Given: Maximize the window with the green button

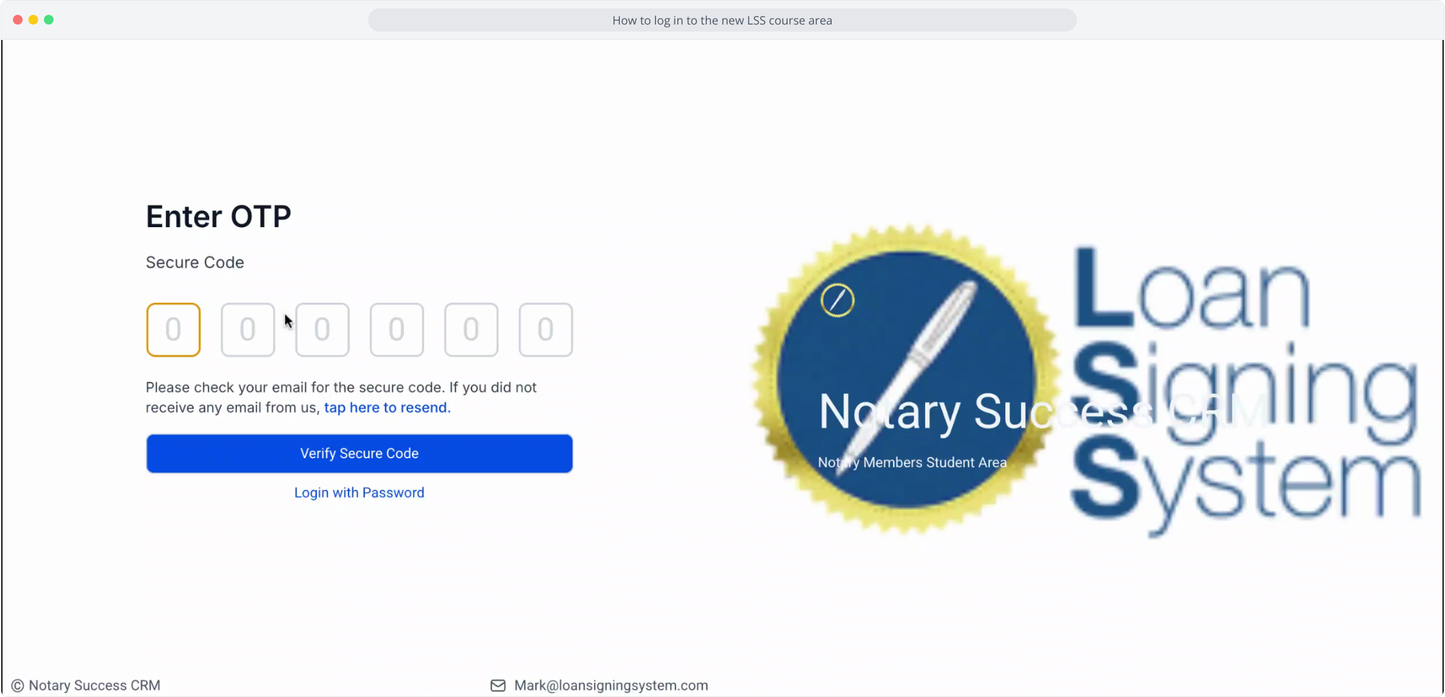Looking at the screenshot, I should coord(48,19).
